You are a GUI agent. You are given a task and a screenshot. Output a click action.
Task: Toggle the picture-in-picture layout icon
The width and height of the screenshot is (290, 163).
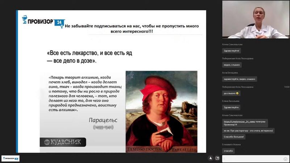pos(217,158)
